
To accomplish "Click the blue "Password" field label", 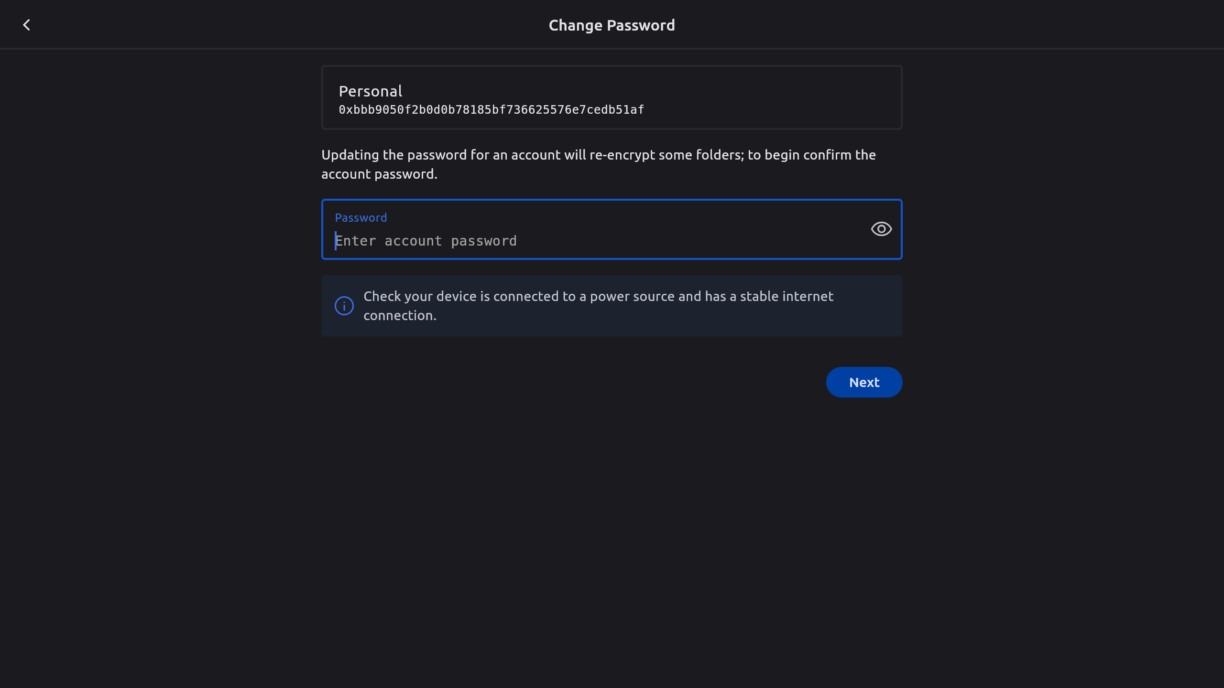I will [x=361, y=218].
